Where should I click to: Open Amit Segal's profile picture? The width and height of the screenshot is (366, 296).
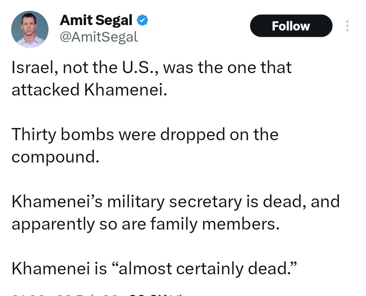click(30, 29)
